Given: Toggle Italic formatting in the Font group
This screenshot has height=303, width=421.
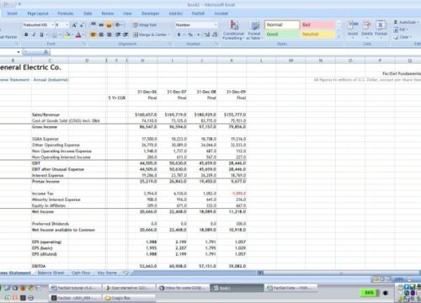Looking at the screenshot, I should [34, 35].
